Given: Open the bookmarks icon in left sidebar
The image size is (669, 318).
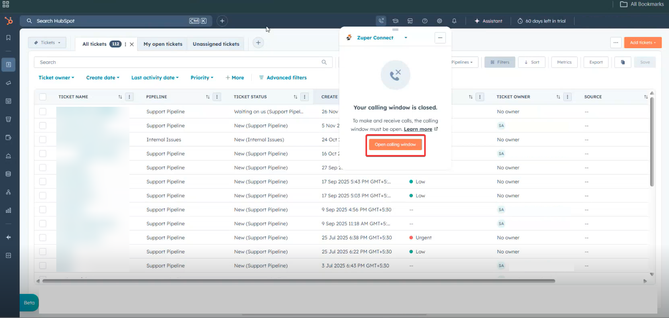Looking at the screenshot, I should (8, 38).
